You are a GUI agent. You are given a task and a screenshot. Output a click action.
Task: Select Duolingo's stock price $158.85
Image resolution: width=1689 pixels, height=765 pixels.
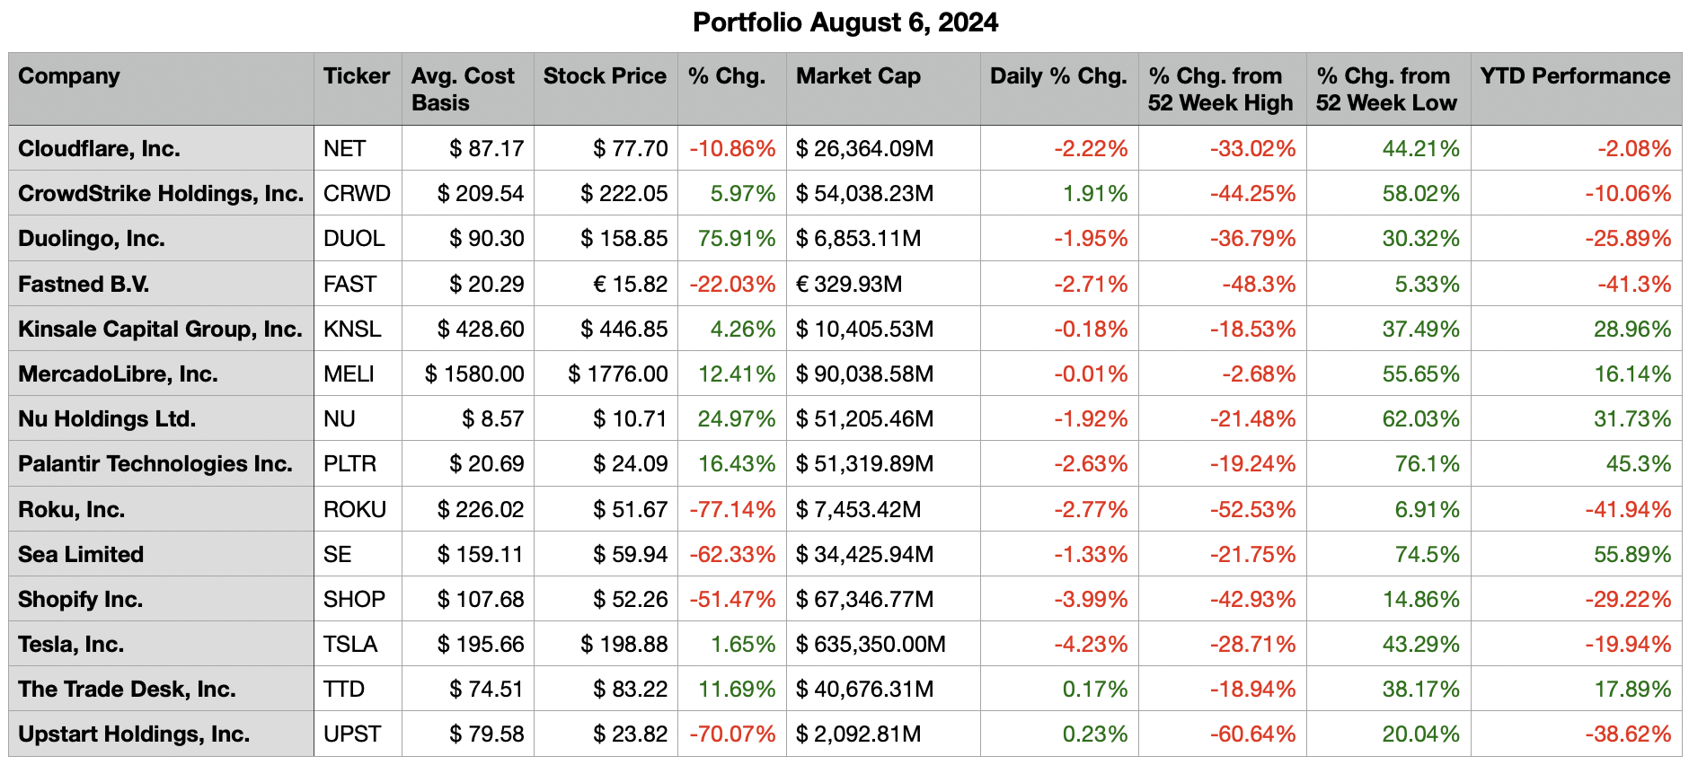623,239
